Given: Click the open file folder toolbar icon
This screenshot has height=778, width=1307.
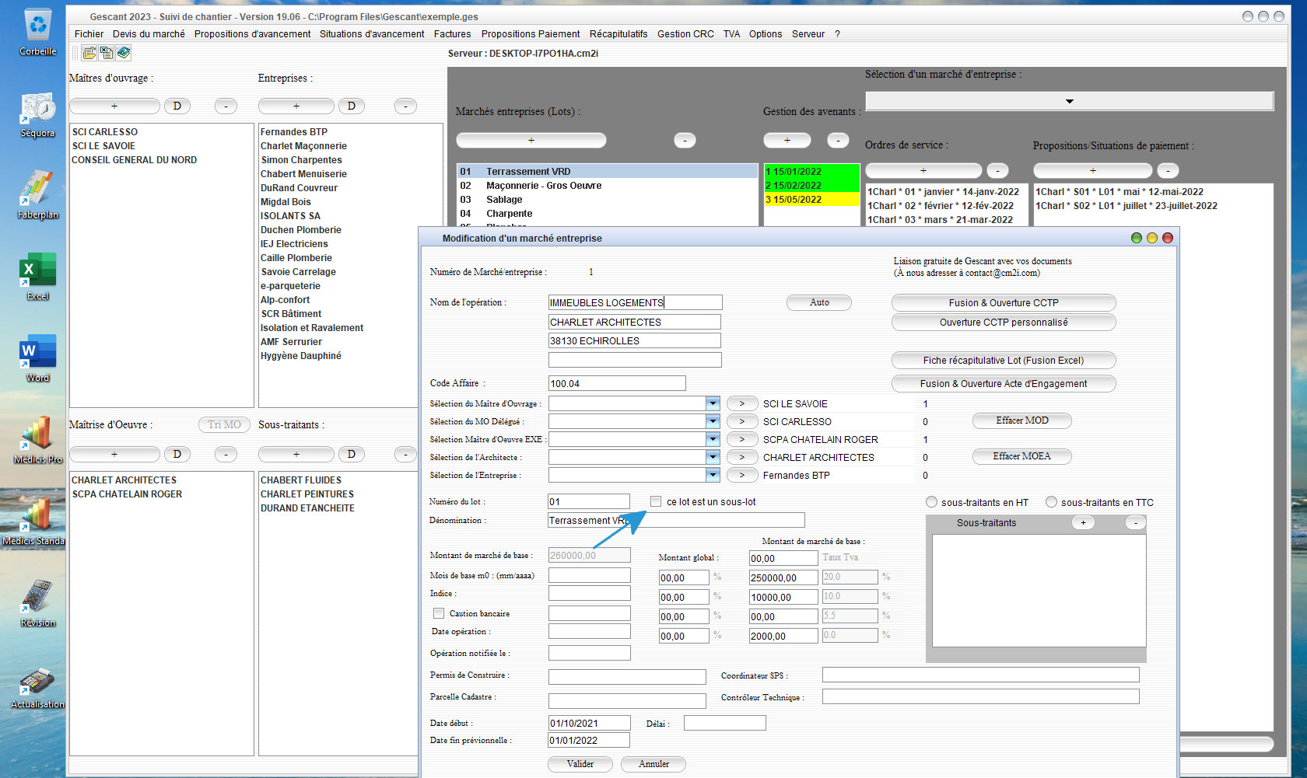Looking at the screenshot, I should (89, 53).
